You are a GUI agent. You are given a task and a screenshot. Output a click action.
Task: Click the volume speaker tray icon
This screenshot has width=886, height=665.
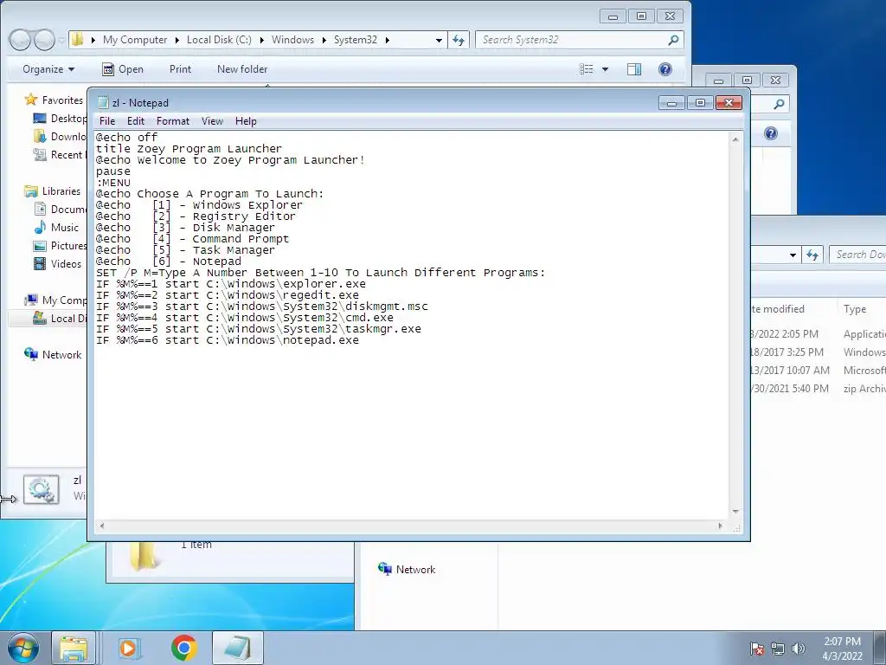pyautogui.click(x=798, y=648)
